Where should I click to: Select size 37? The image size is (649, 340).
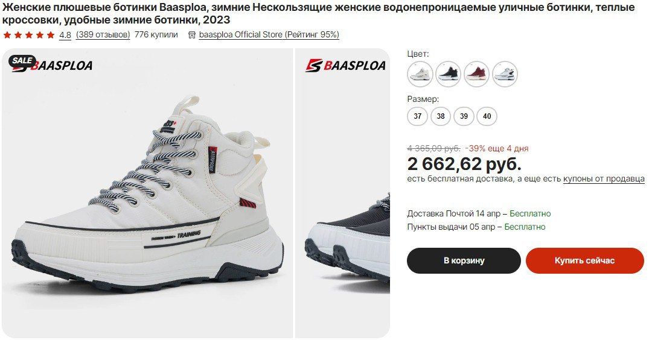(418, 116)
